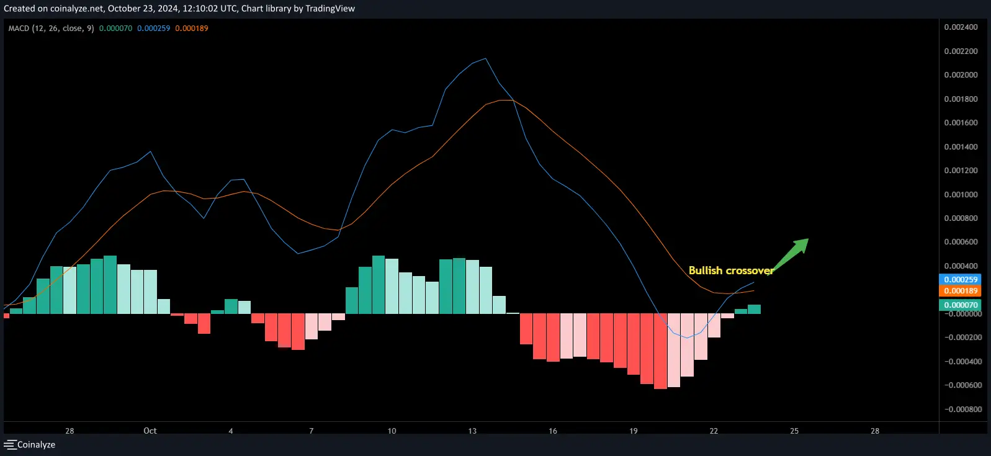Click the 'Coinalyze' watermark text

tap(36, 445)
